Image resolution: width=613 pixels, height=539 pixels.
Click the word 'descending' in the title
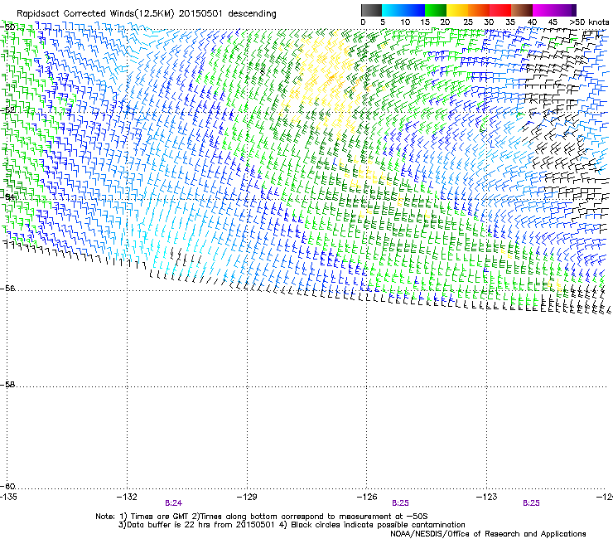pyautogui.click(x=252, y=14)
